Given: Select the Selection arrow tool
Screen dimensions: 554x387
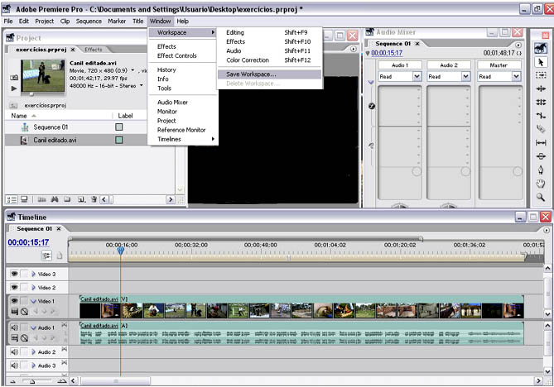Looking at the screenshot, I should click(x=541, y=61).
